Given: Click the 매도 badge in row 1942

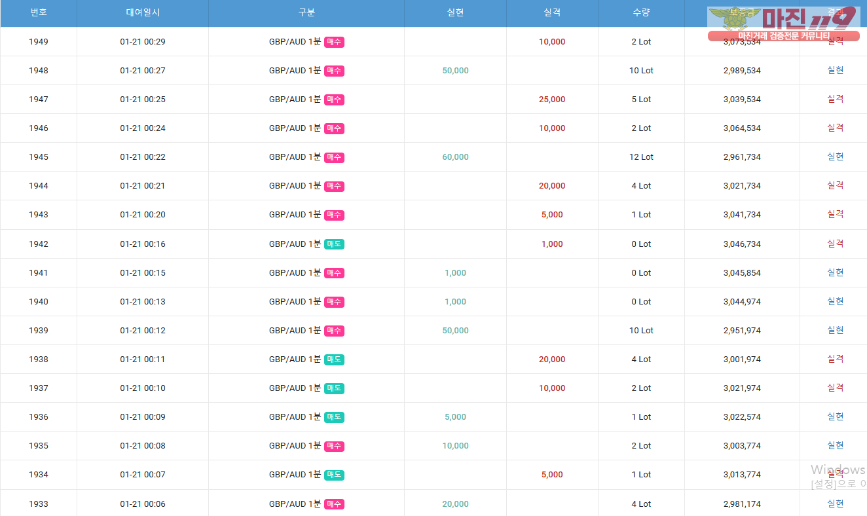Looking at the screenshot, I should 334,244.
